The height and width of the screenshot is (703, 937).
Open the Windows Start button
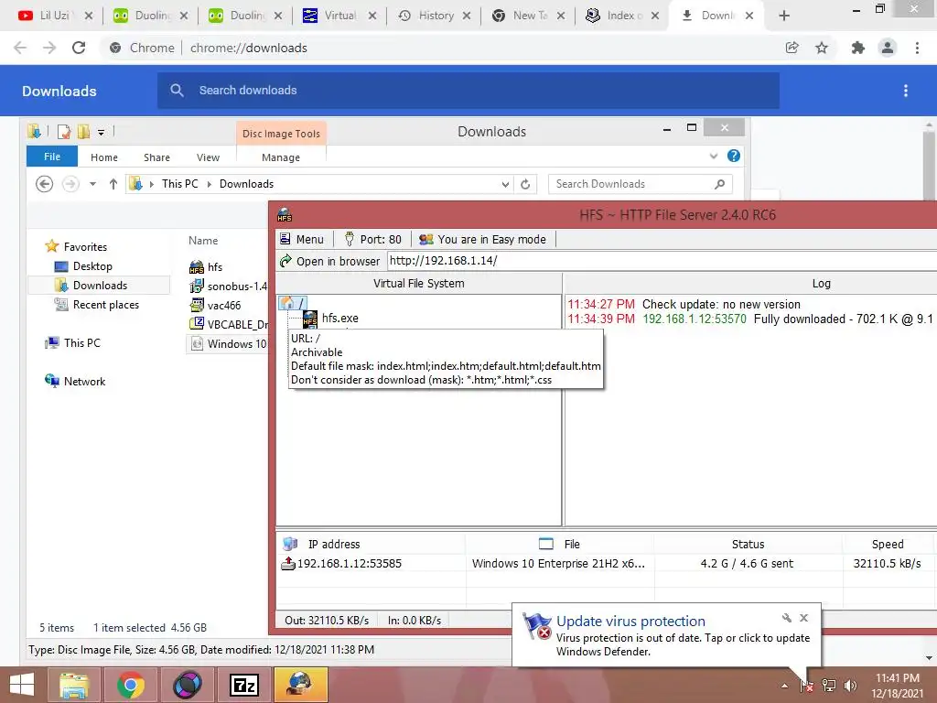(22, 685)
